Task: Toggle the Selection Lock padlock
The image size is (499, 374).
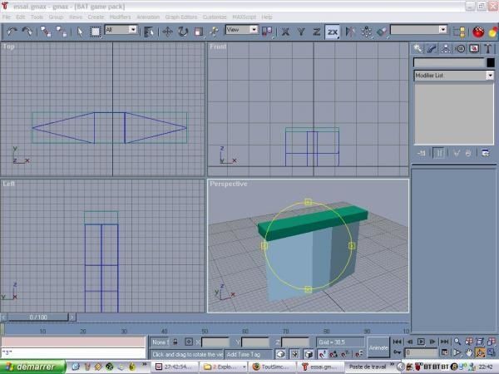Action: tap(175, 342)
